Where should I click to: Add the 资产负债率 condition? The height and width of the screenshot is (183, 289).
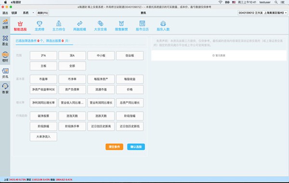point(72,90)
